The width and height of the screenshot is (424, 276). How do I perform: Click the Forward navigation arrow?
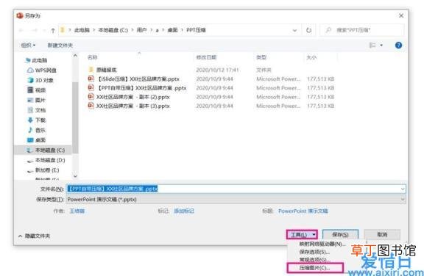[x=35, y=30]
